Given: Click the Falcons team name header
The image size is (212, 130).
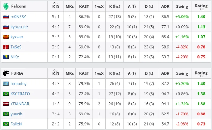Looking at the screenshot, I should [18, 6].
